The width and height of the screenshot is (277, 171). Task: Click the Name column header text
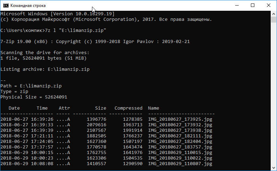[x=154, y=108]
